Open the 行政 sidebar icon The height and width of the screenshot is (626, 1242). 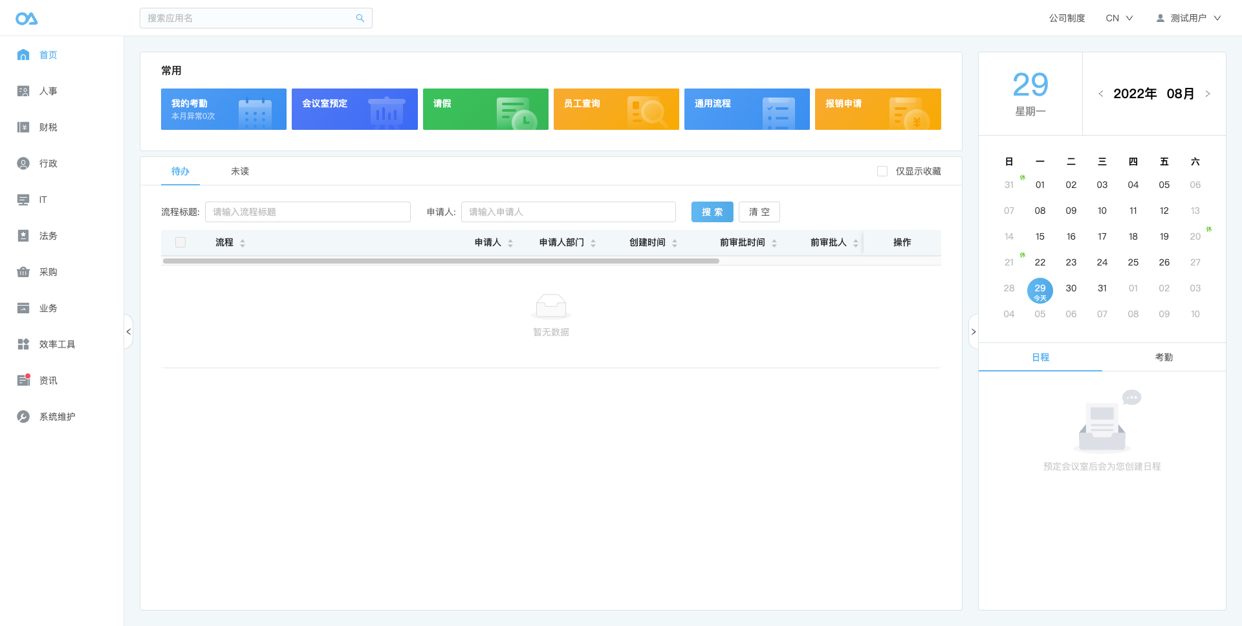click(x=23, y=163)
